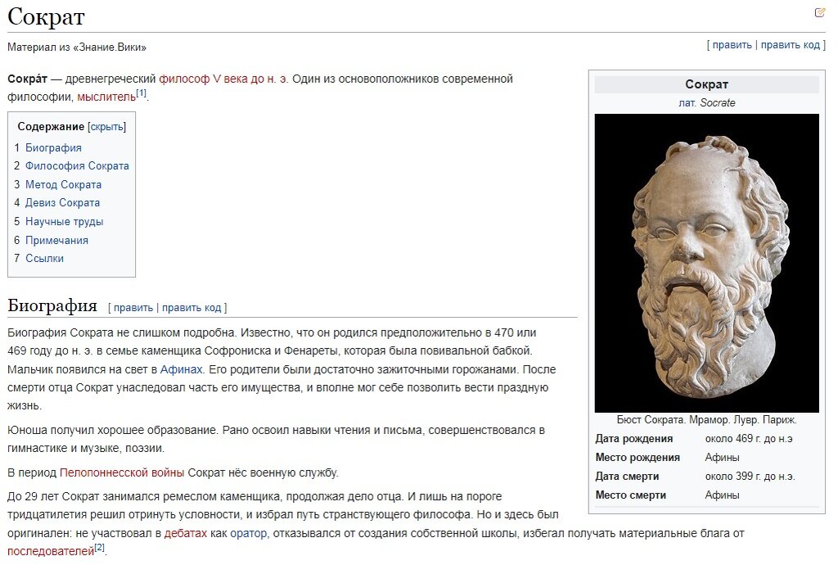Click the 'Дата рождения' infobox label
The image size is (838, 565).
pos(634,438)
